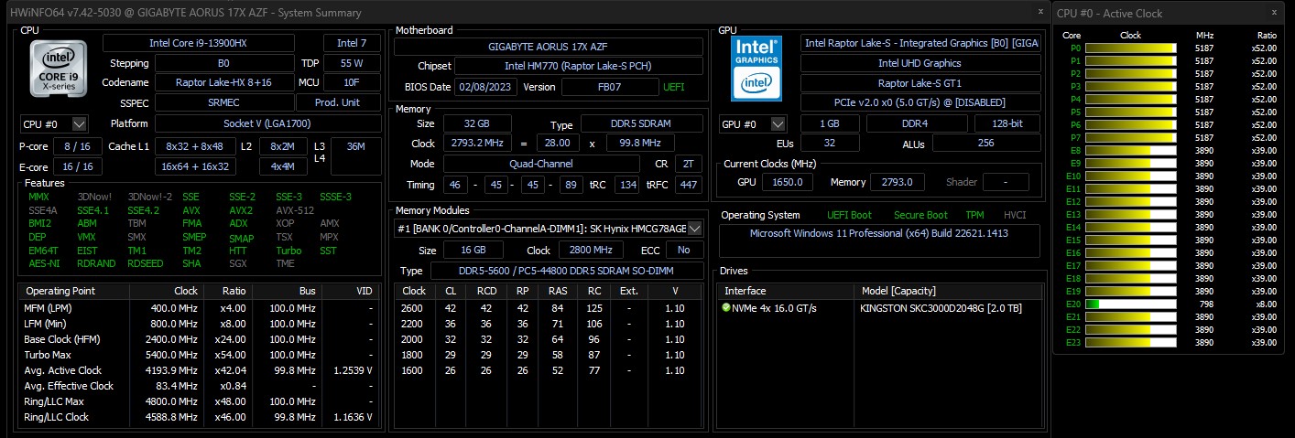Click the Raptor Lake-S GT1 field

point(920,82)
